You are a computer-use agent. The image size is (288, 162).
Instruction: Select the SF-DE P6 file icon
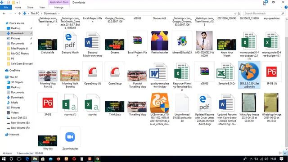[48, 103]
